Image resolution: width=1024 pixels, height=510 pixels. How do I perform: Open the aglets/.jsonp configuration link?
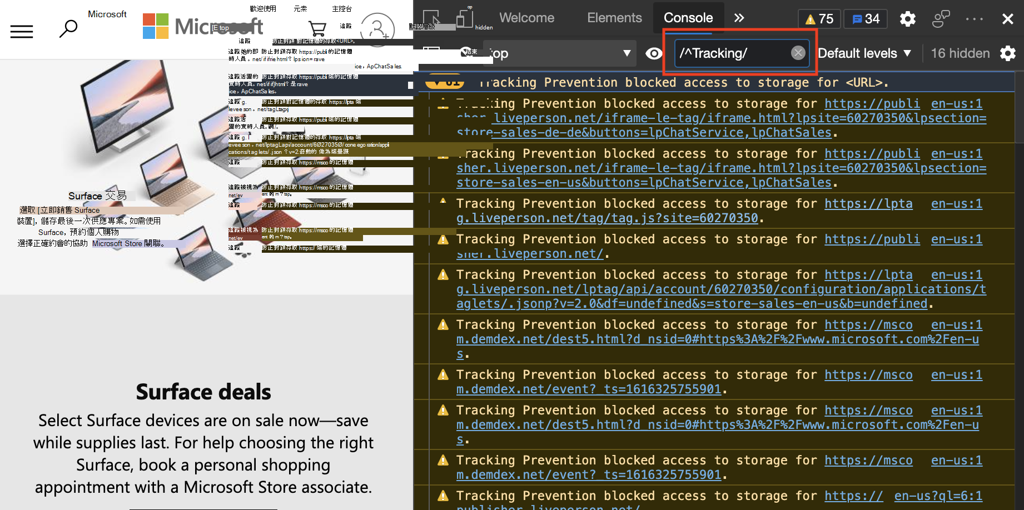click(x=721, y=289)
